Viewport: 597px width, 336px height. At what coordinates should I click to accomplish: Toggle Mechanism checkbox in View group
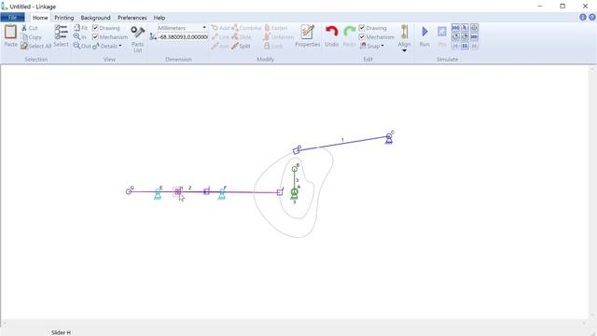tap(110, 37)
